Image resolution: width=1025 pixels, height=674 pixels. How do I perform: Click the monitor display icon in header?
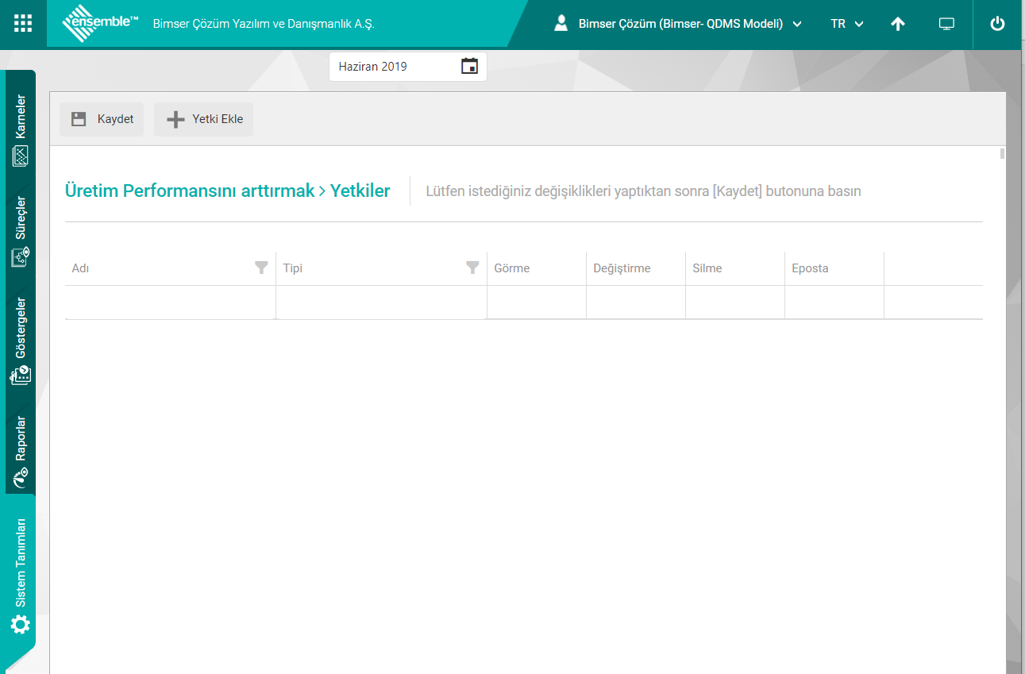point(946,24)
